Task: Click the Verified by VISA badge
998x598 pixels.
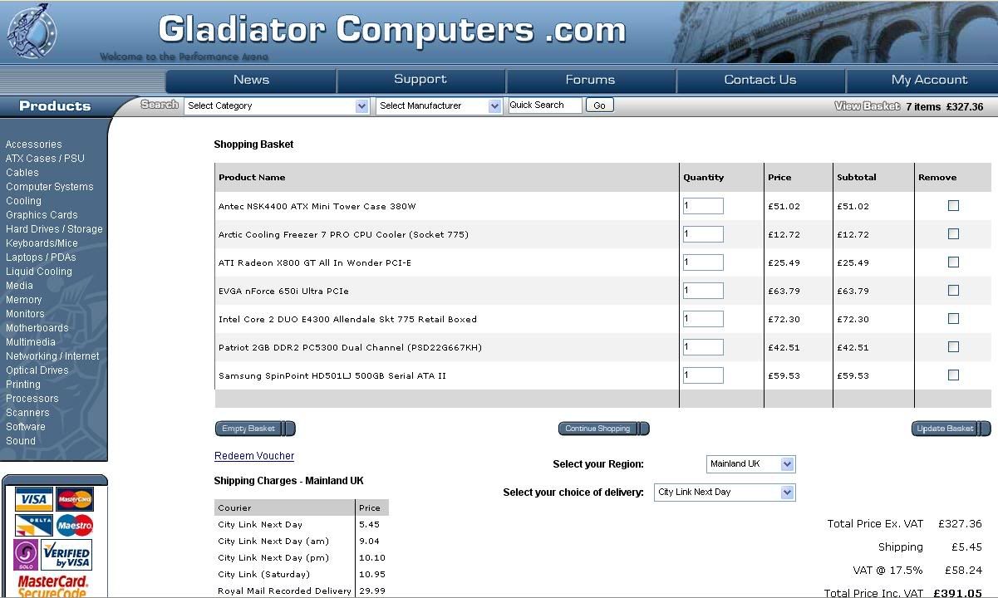Action: coord(66,555)
